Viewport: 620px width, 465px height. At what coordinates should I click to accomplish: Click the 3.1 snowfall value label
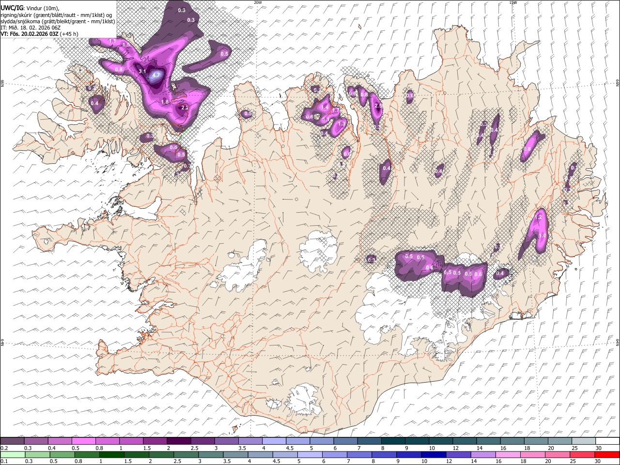pyautogui.click(x=142, y=71)
